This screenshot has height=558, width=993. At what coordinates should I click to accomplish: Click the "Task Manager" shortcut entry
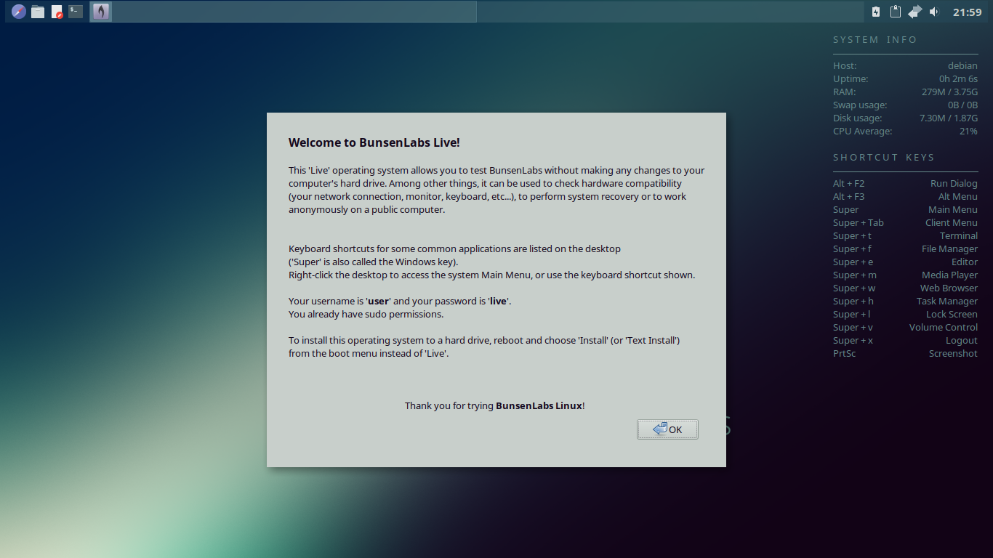pos(947,302)
